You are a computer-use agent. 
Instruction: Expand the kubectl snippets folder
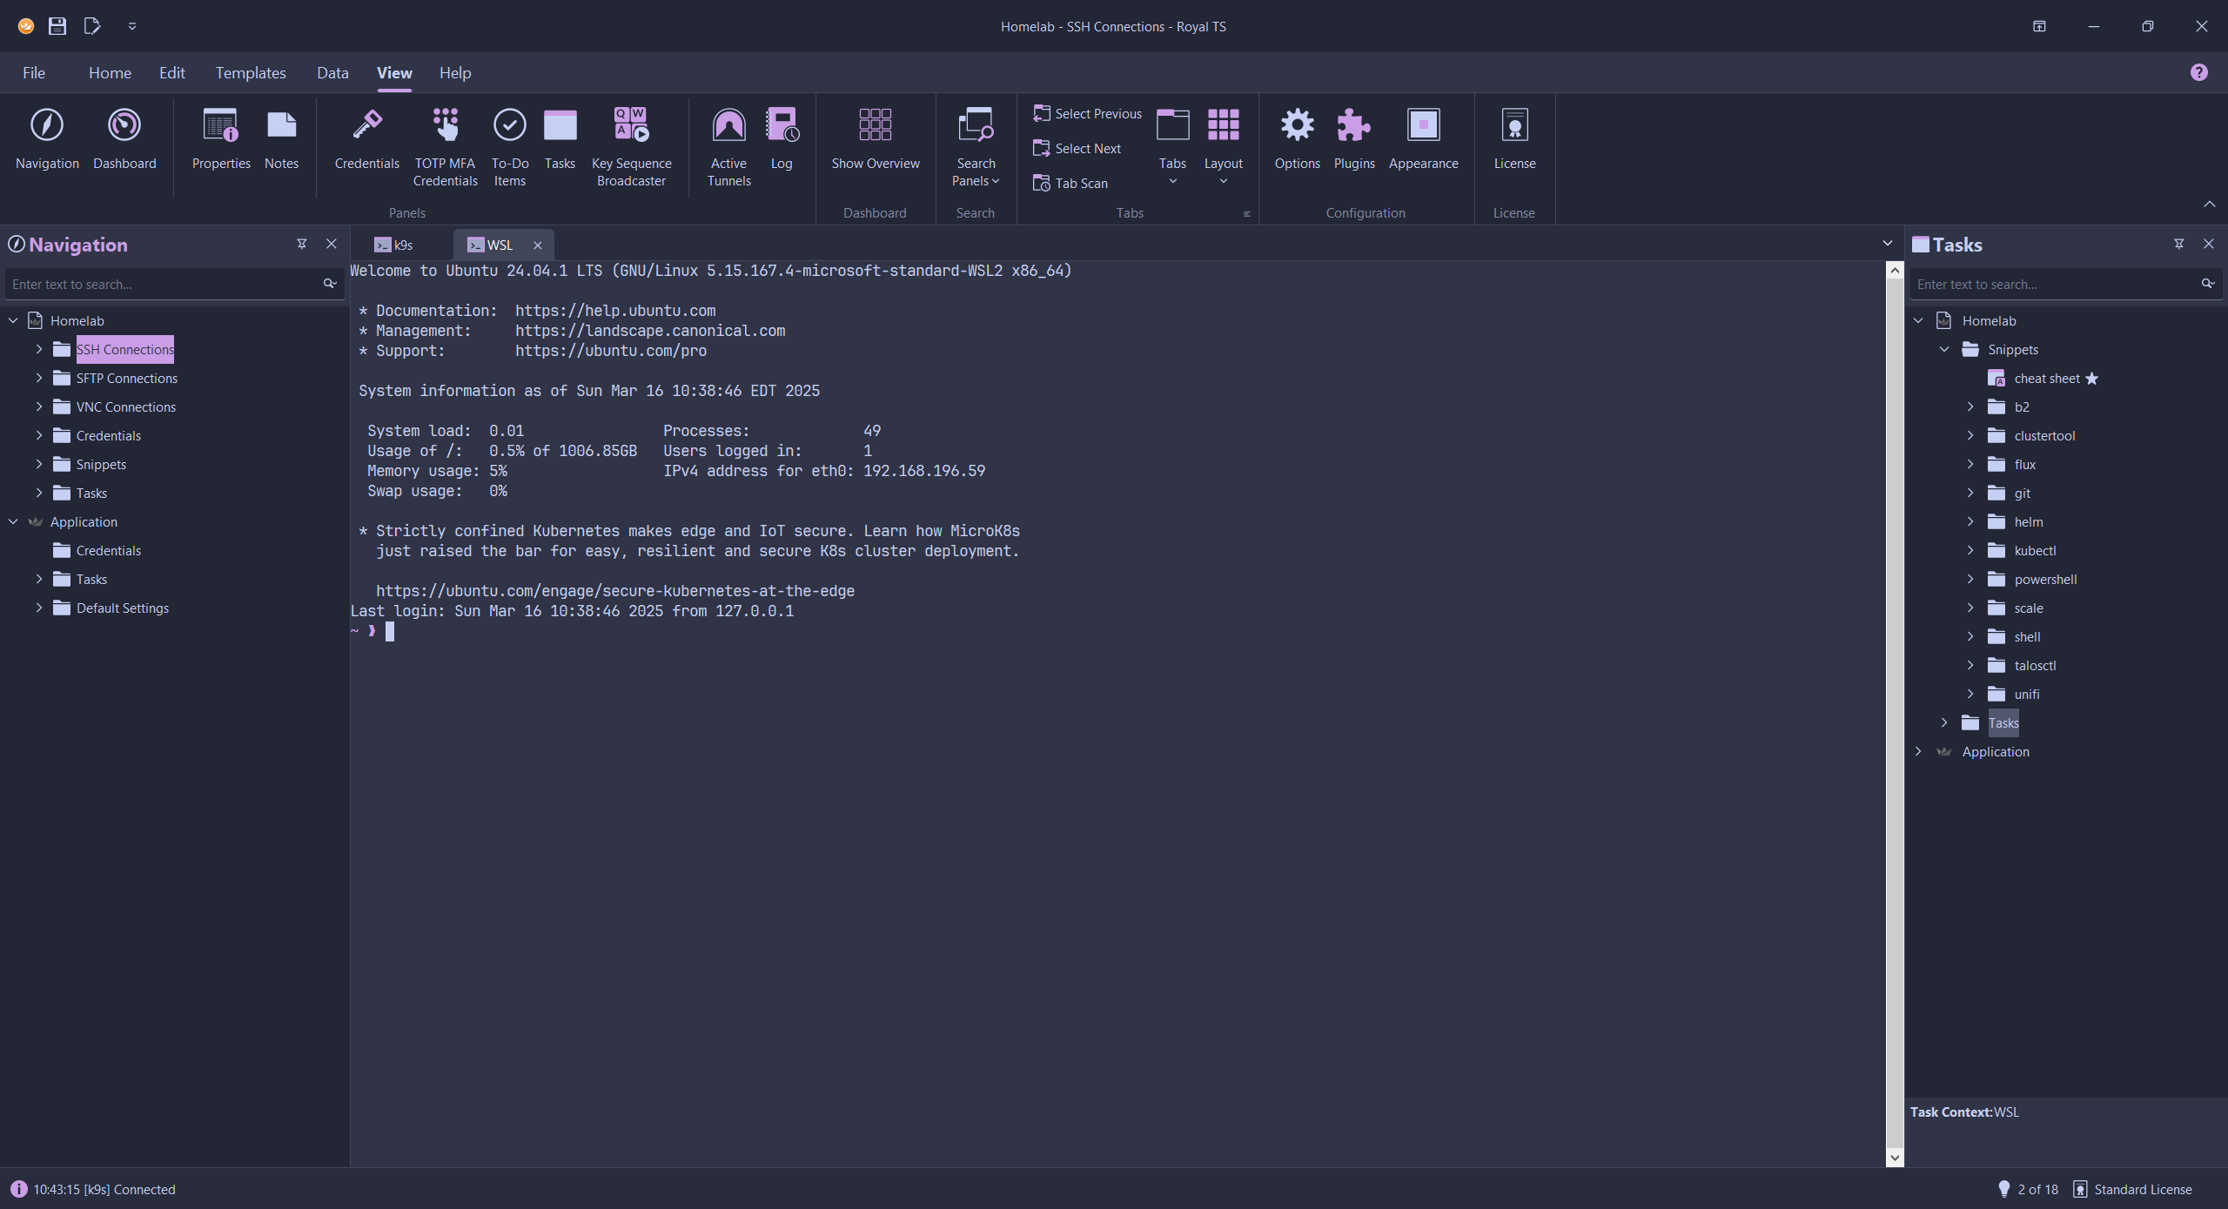click(1970, 550)
